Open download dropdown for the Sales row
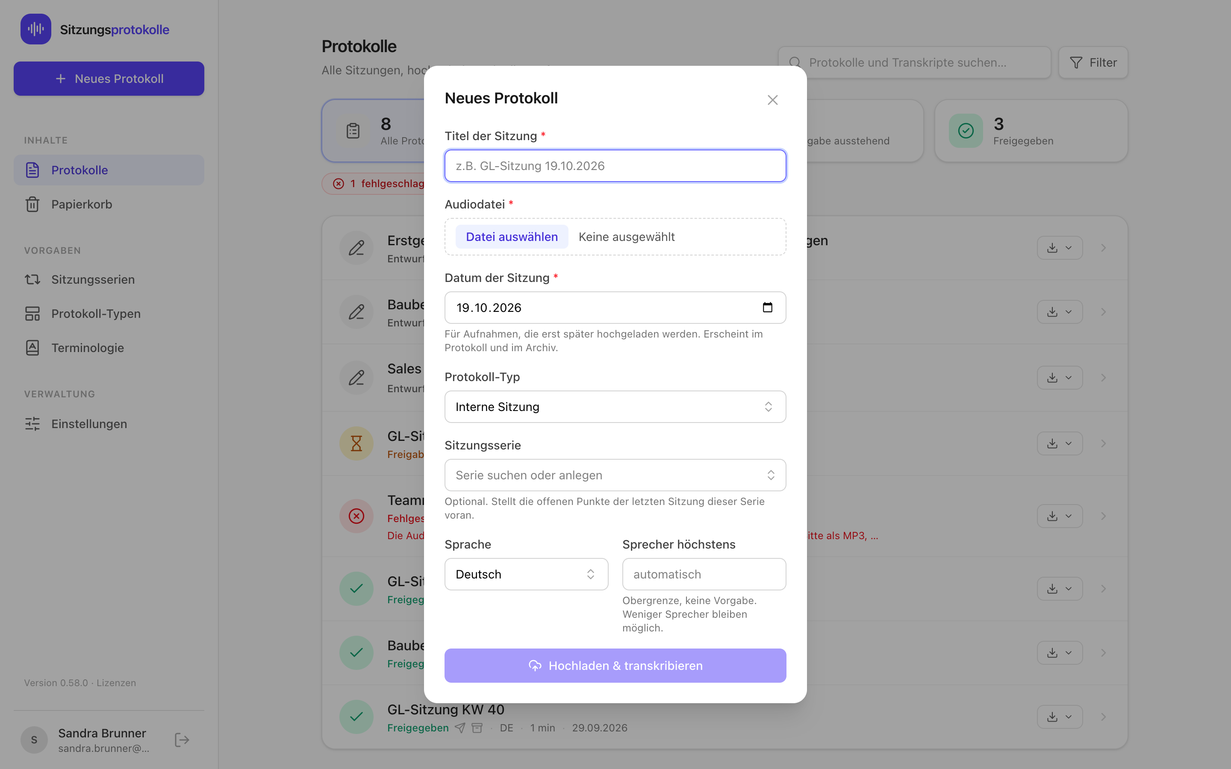Viewport: 1231px width, 769px height. click(x=1060, y=377)
